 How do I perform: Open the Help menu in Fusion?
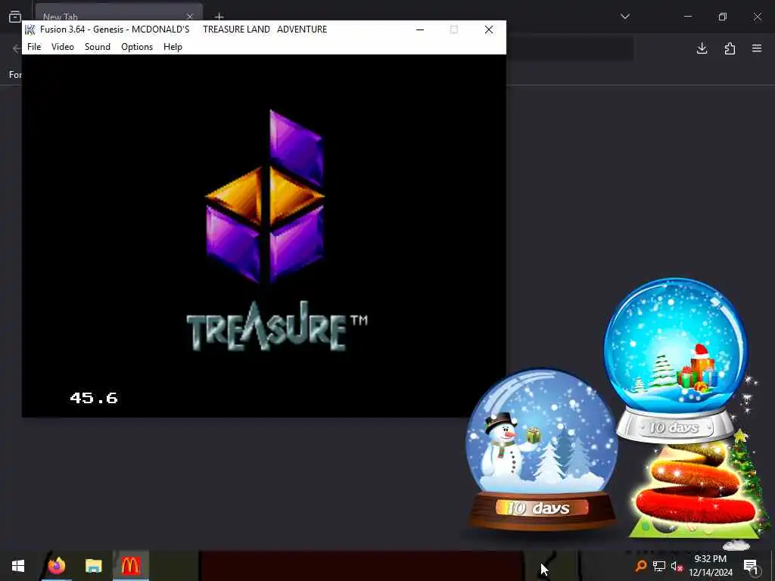click(x=173, y=47)
